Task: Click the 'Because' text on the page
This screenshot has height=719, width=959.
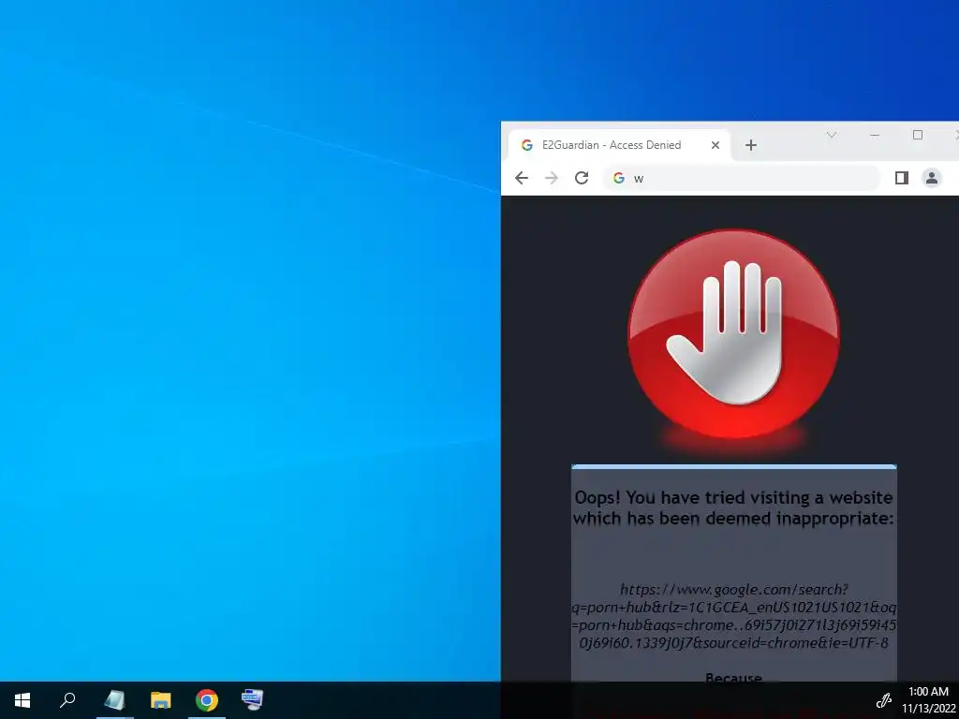Action: tap(734, 678)
